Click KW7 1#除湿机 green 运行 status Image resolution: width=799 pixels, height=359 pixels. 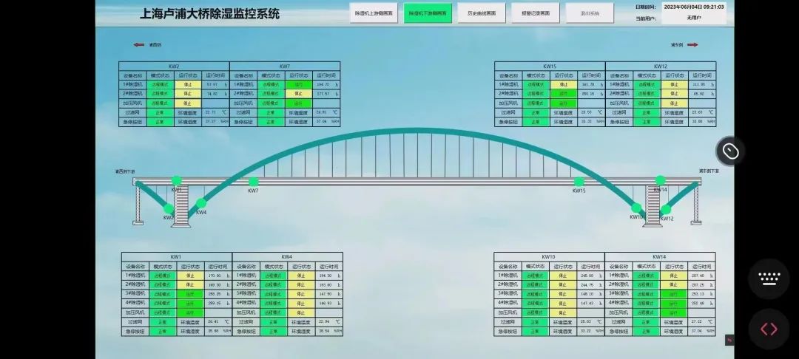pos(299,84)
